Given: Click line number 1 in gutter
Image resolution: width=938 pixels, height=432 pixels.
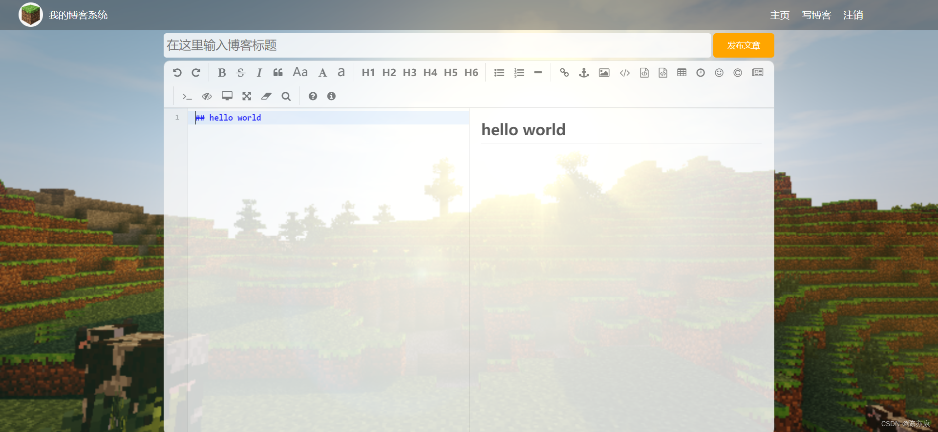Looking at the screenshot, I should point(177,118).
